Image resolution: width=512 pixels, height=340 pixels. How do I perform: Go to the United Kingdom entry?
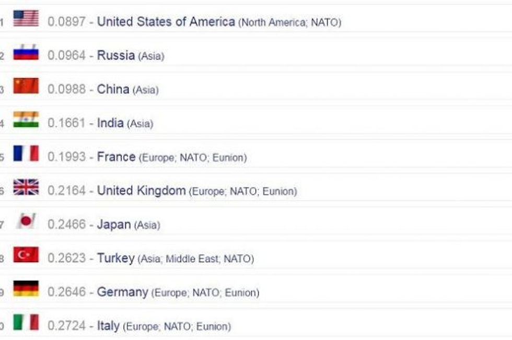tap(141, 191)
